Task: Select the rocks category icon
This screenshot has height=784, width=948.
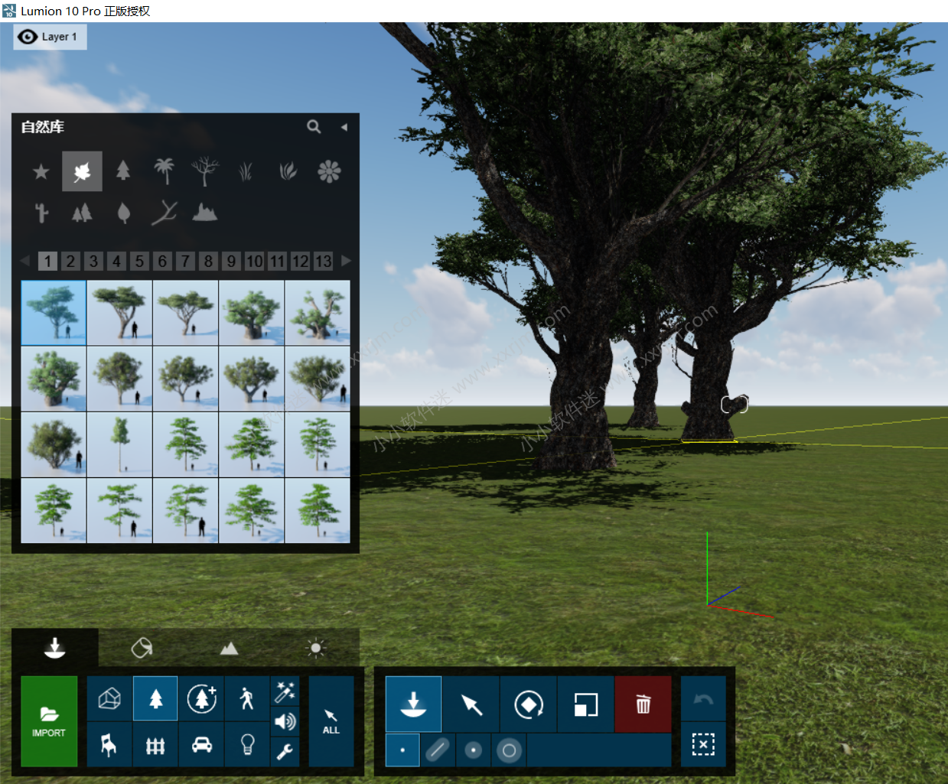Action: pos(204,212)
